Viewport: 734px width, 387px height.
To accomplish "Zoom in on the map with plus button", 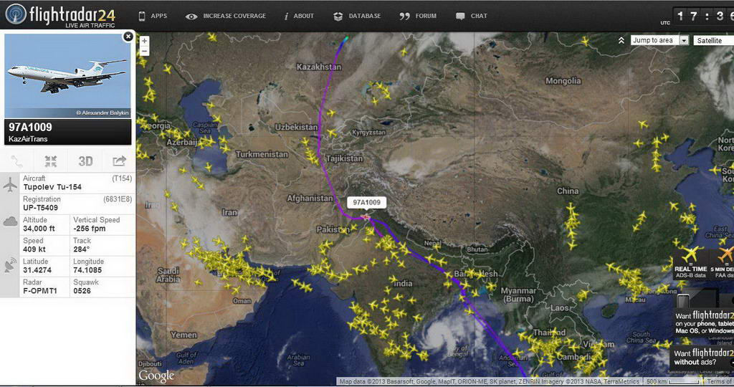I will (x=145, y=41).
